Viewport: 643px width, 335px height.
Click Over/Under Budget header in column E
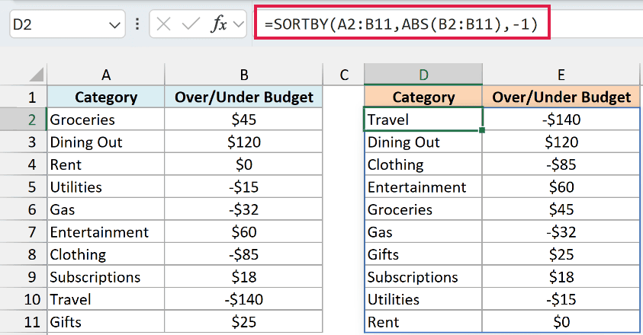[x=561, y=97]
